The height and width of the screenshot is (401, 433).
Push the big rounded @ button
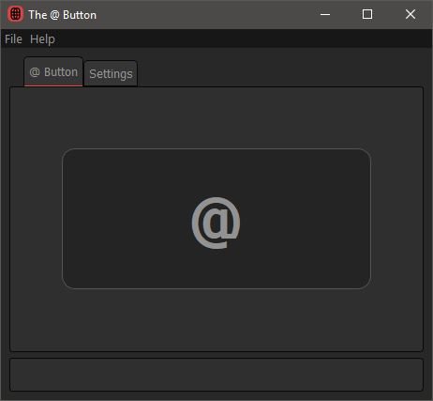click(216, 219)
